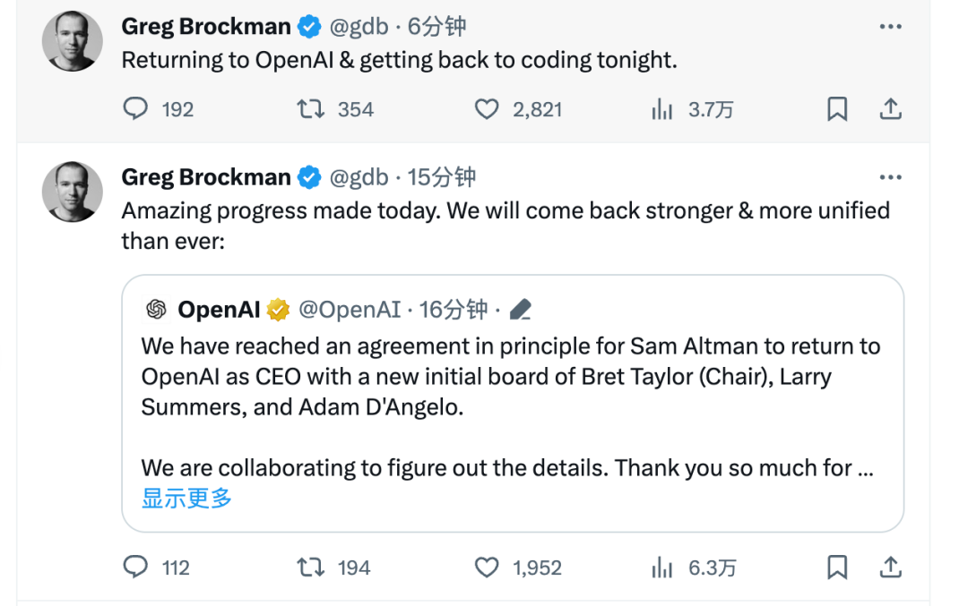Retweet the tweet with 194 retweets
This screenshot has height=606, width=968.
point(310,568)
